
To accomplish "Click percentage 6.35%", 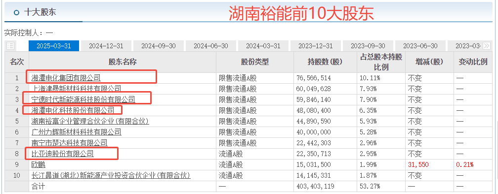I will 368,110.
